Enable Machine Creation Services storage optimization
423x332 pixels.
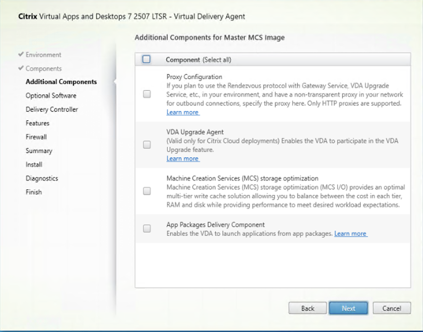(146, 191)
